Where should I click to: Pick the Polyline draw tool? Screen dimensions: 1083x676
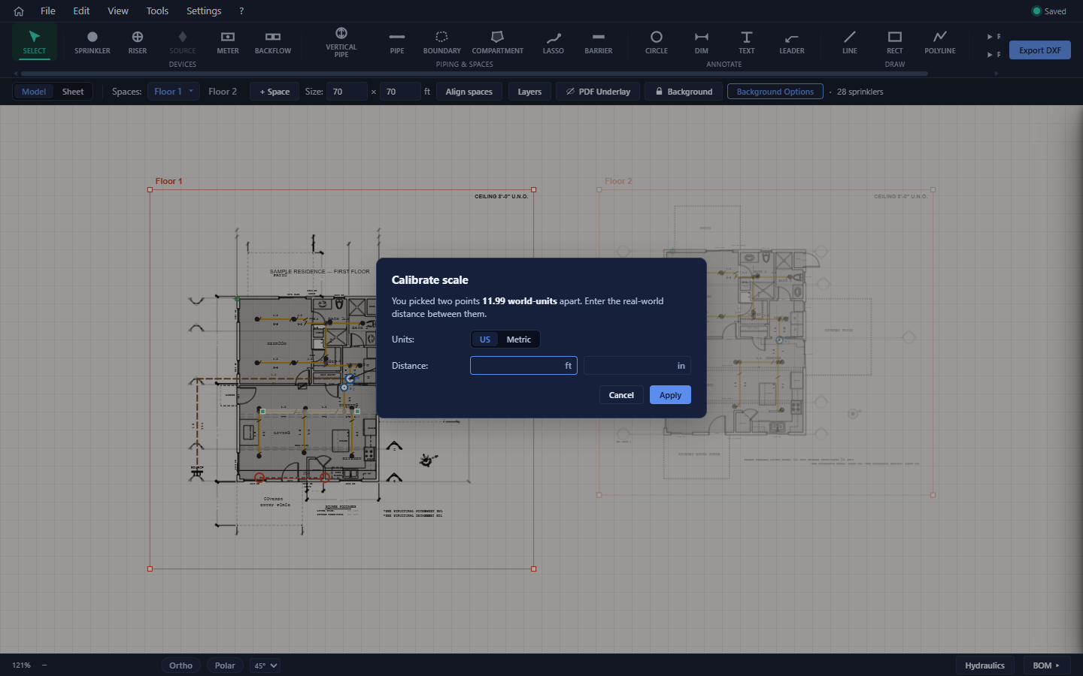pyautogui.click(x=940, y=42)
